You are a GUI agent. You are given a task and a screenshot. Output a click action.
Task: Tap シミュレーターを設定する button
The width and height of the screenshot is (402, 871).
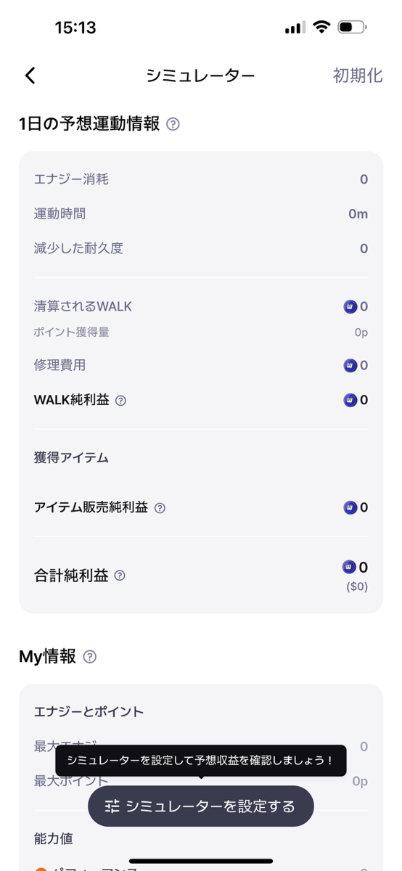201,806
